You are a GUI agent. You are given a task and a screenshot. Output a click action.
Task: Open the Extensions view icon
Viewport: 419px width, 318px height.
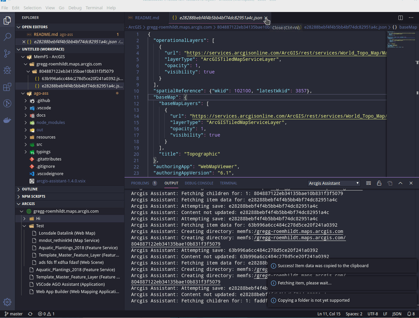(7, 87)
